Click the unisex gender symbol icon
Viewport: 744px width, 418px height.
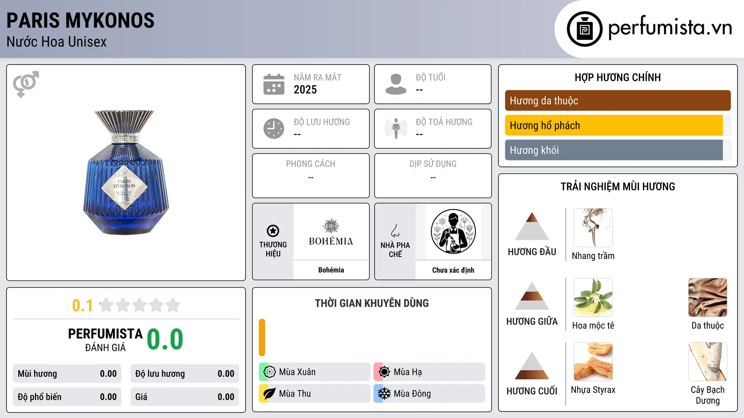tap(26, 84)
